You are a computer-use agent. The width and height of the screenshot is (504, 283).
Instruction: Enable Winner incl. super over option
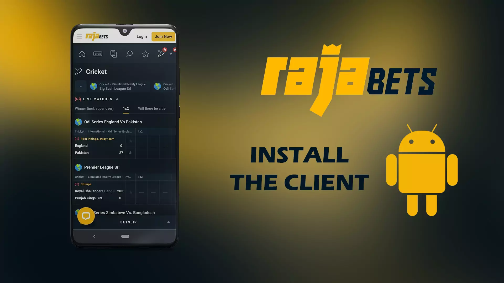[x=94, y=108]
